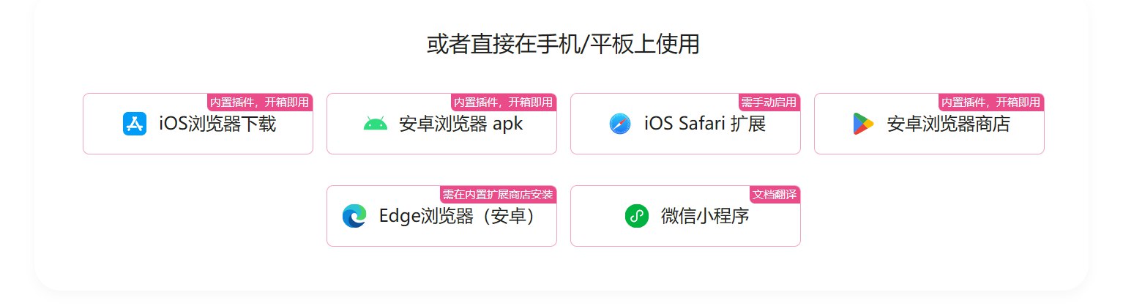
Task: Download via 安卓浏览器 apk button
Action: tap(441, 124)
